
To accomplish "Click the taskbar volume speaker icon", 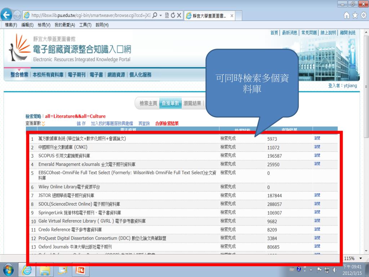I will [x=335, y=270].
